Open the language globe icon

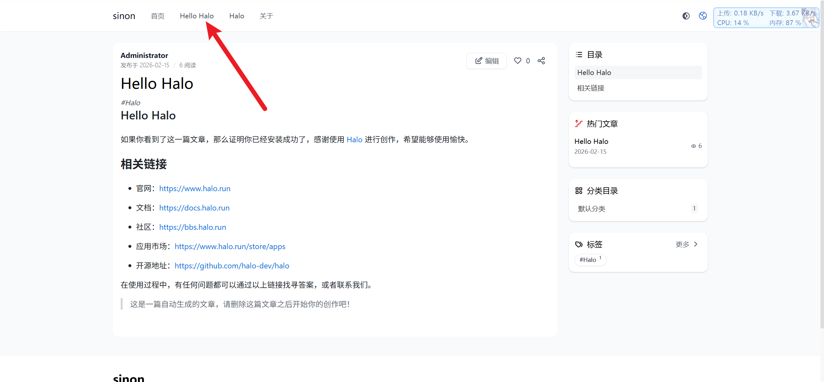pyautogui.click(x=703, y=16)
